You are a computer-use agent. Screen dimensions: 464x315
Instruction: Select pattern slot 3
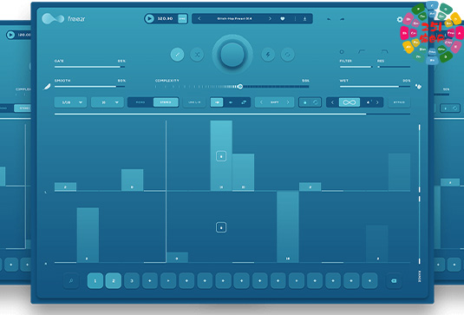tap(132, 280)
